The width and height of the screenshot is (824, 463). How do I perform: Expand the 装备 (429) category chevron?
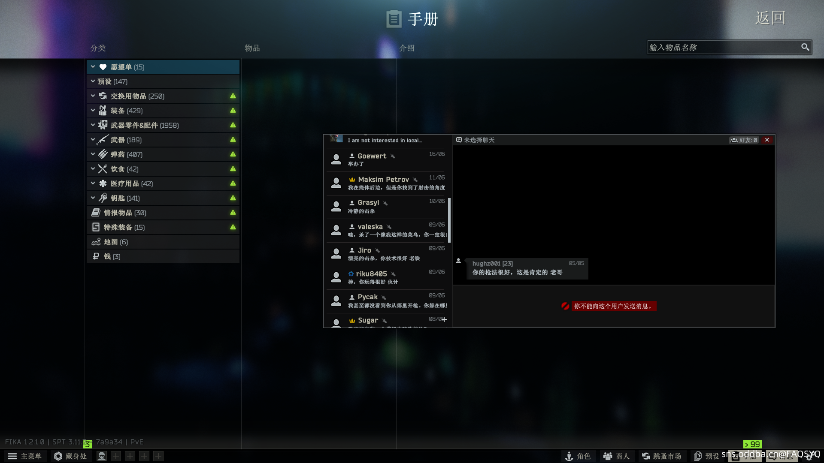click(93, 111)
